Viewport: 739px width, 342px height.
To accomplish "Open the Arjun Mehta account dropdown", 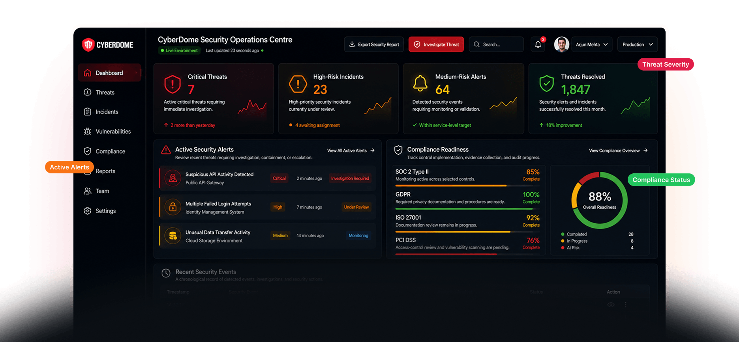I will pyautogui.click(x=592, y=45).
